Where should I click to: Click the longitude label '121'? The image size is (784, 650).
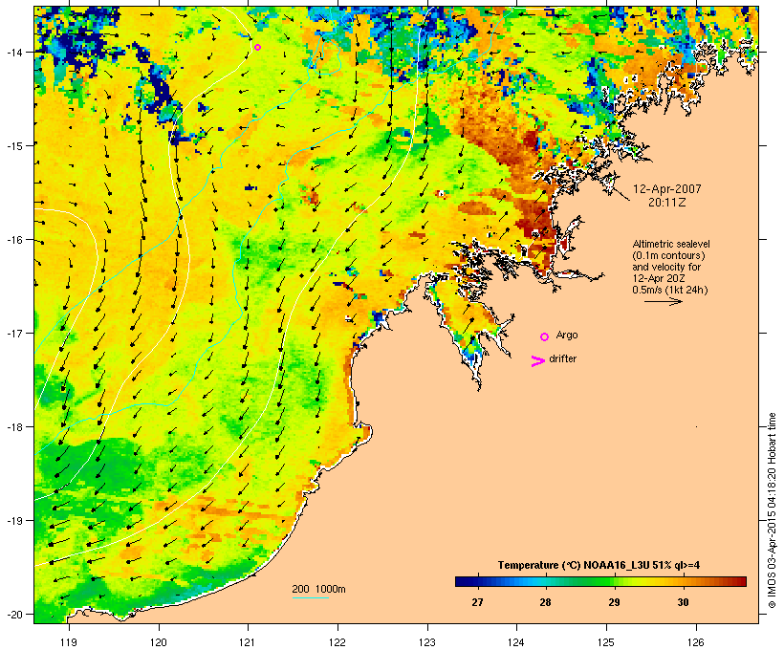(248, 642)
